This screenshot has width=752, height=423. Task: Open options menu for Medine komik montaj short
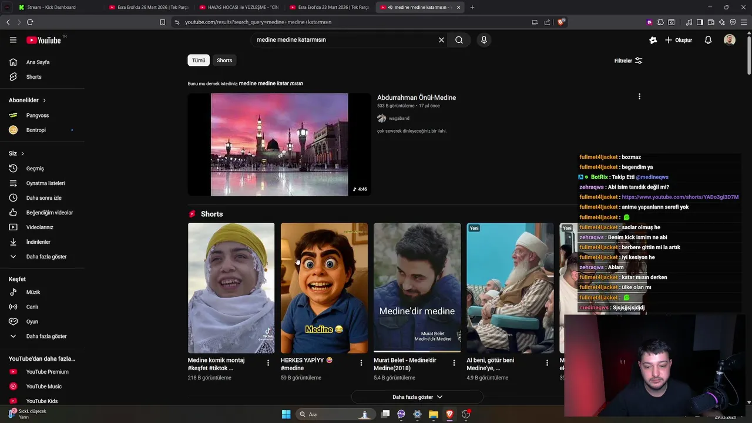pyautogui.click(x=268, y=363)
